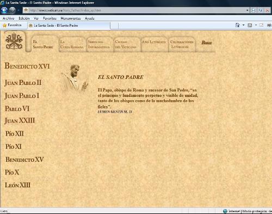Open the Herramientas menu
The image size is (272, 214).
[71, 19]
